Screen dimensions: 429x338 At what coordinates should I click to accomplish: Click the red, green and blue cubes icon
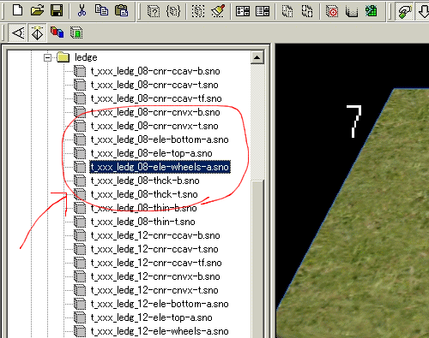(x=57, y=33)
